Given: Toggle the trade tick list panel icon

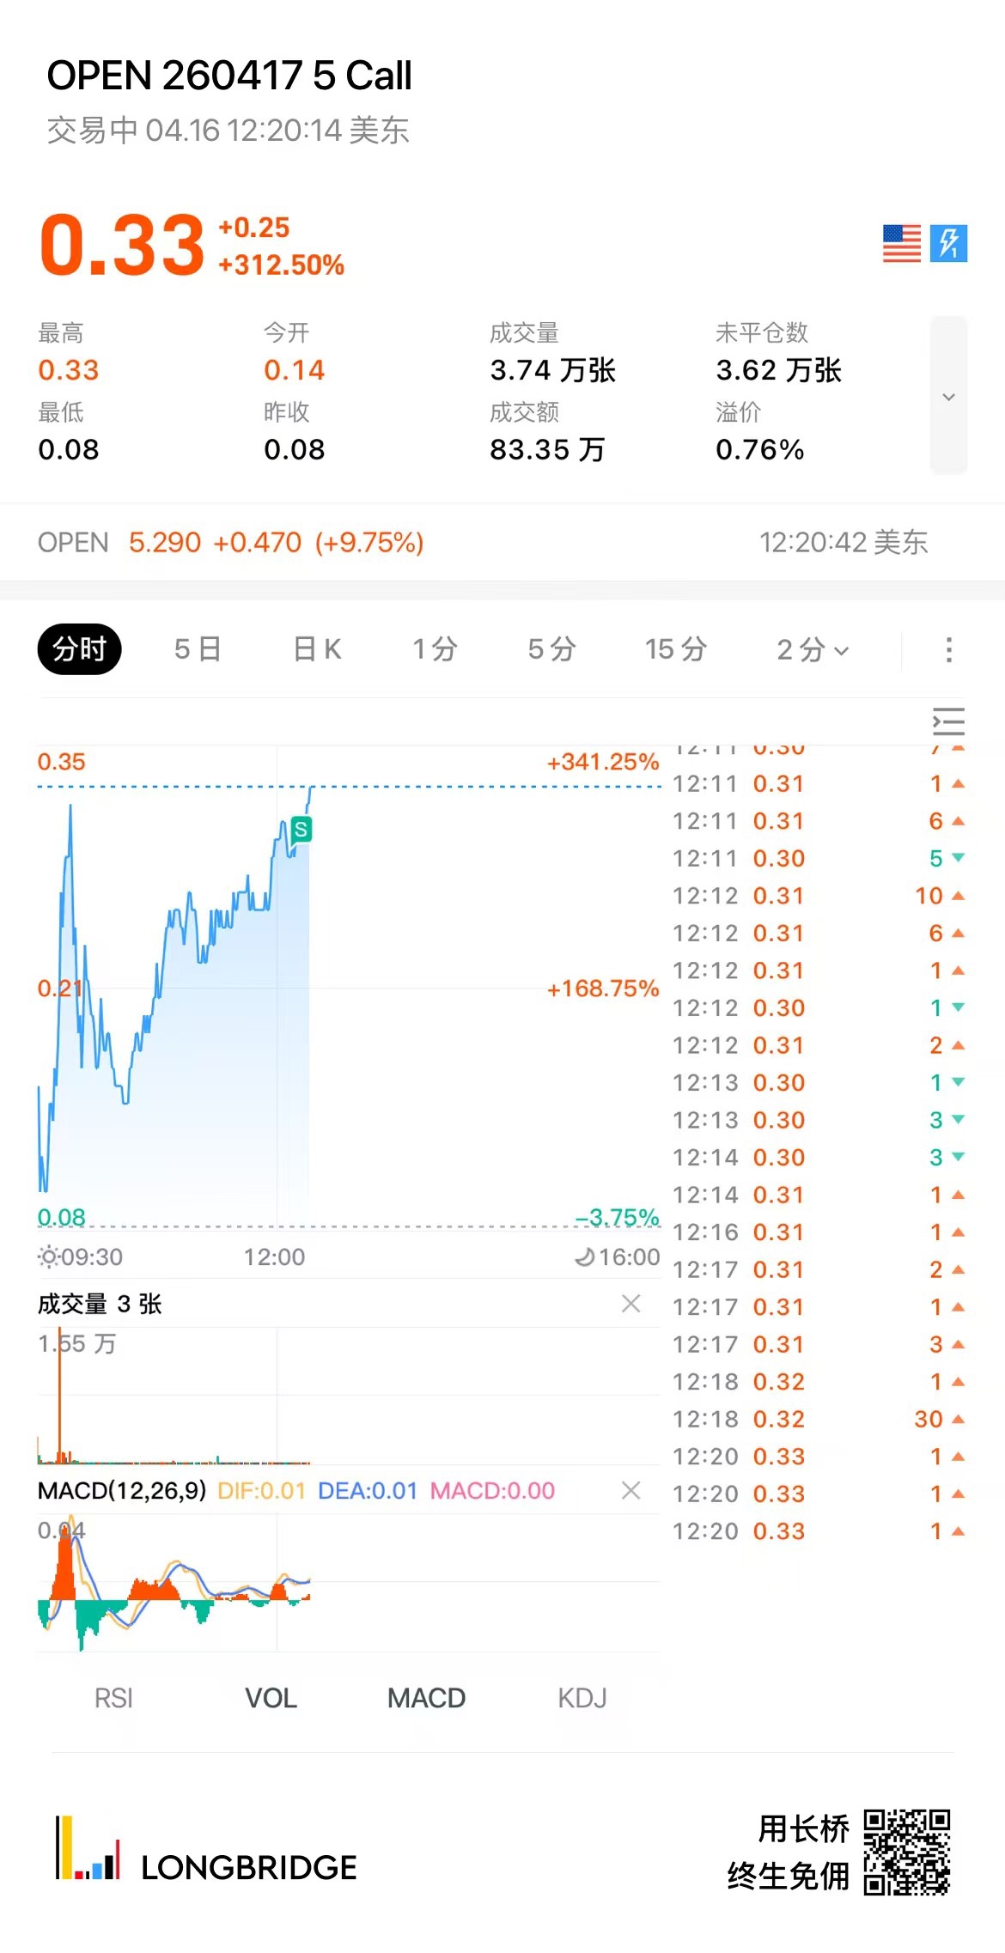Looking at the screenshot, I should [948, 721].
